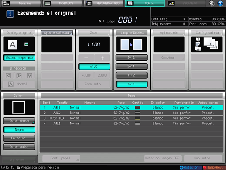Open the Config. salida header
The width and height of the screenshot is (226, 170).
(207, 33)
